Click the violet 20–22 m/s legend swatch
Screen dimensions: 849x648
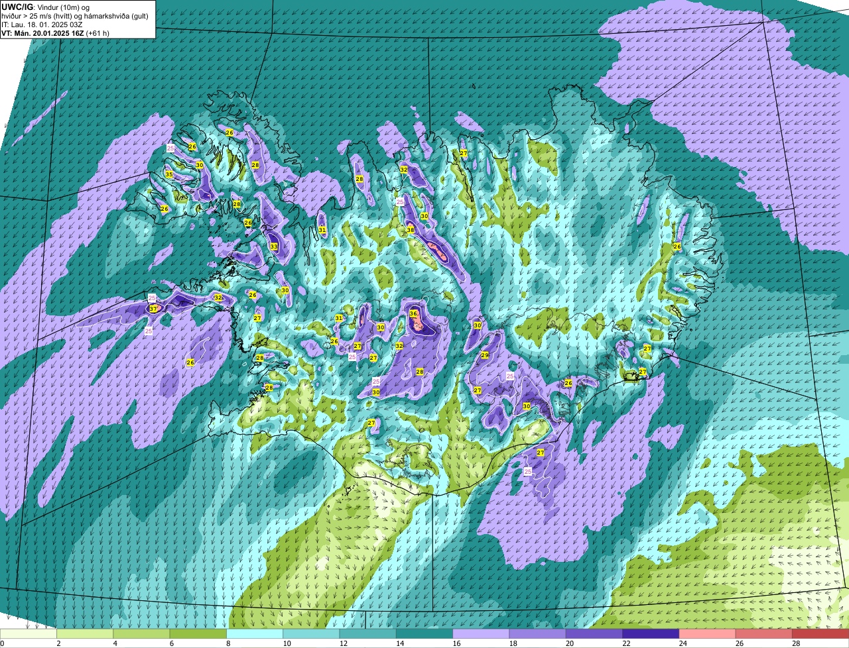point(594,634)
